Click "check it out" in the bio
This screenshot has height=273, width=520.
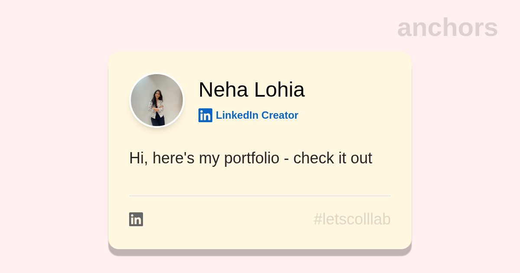tap(332, 158)
